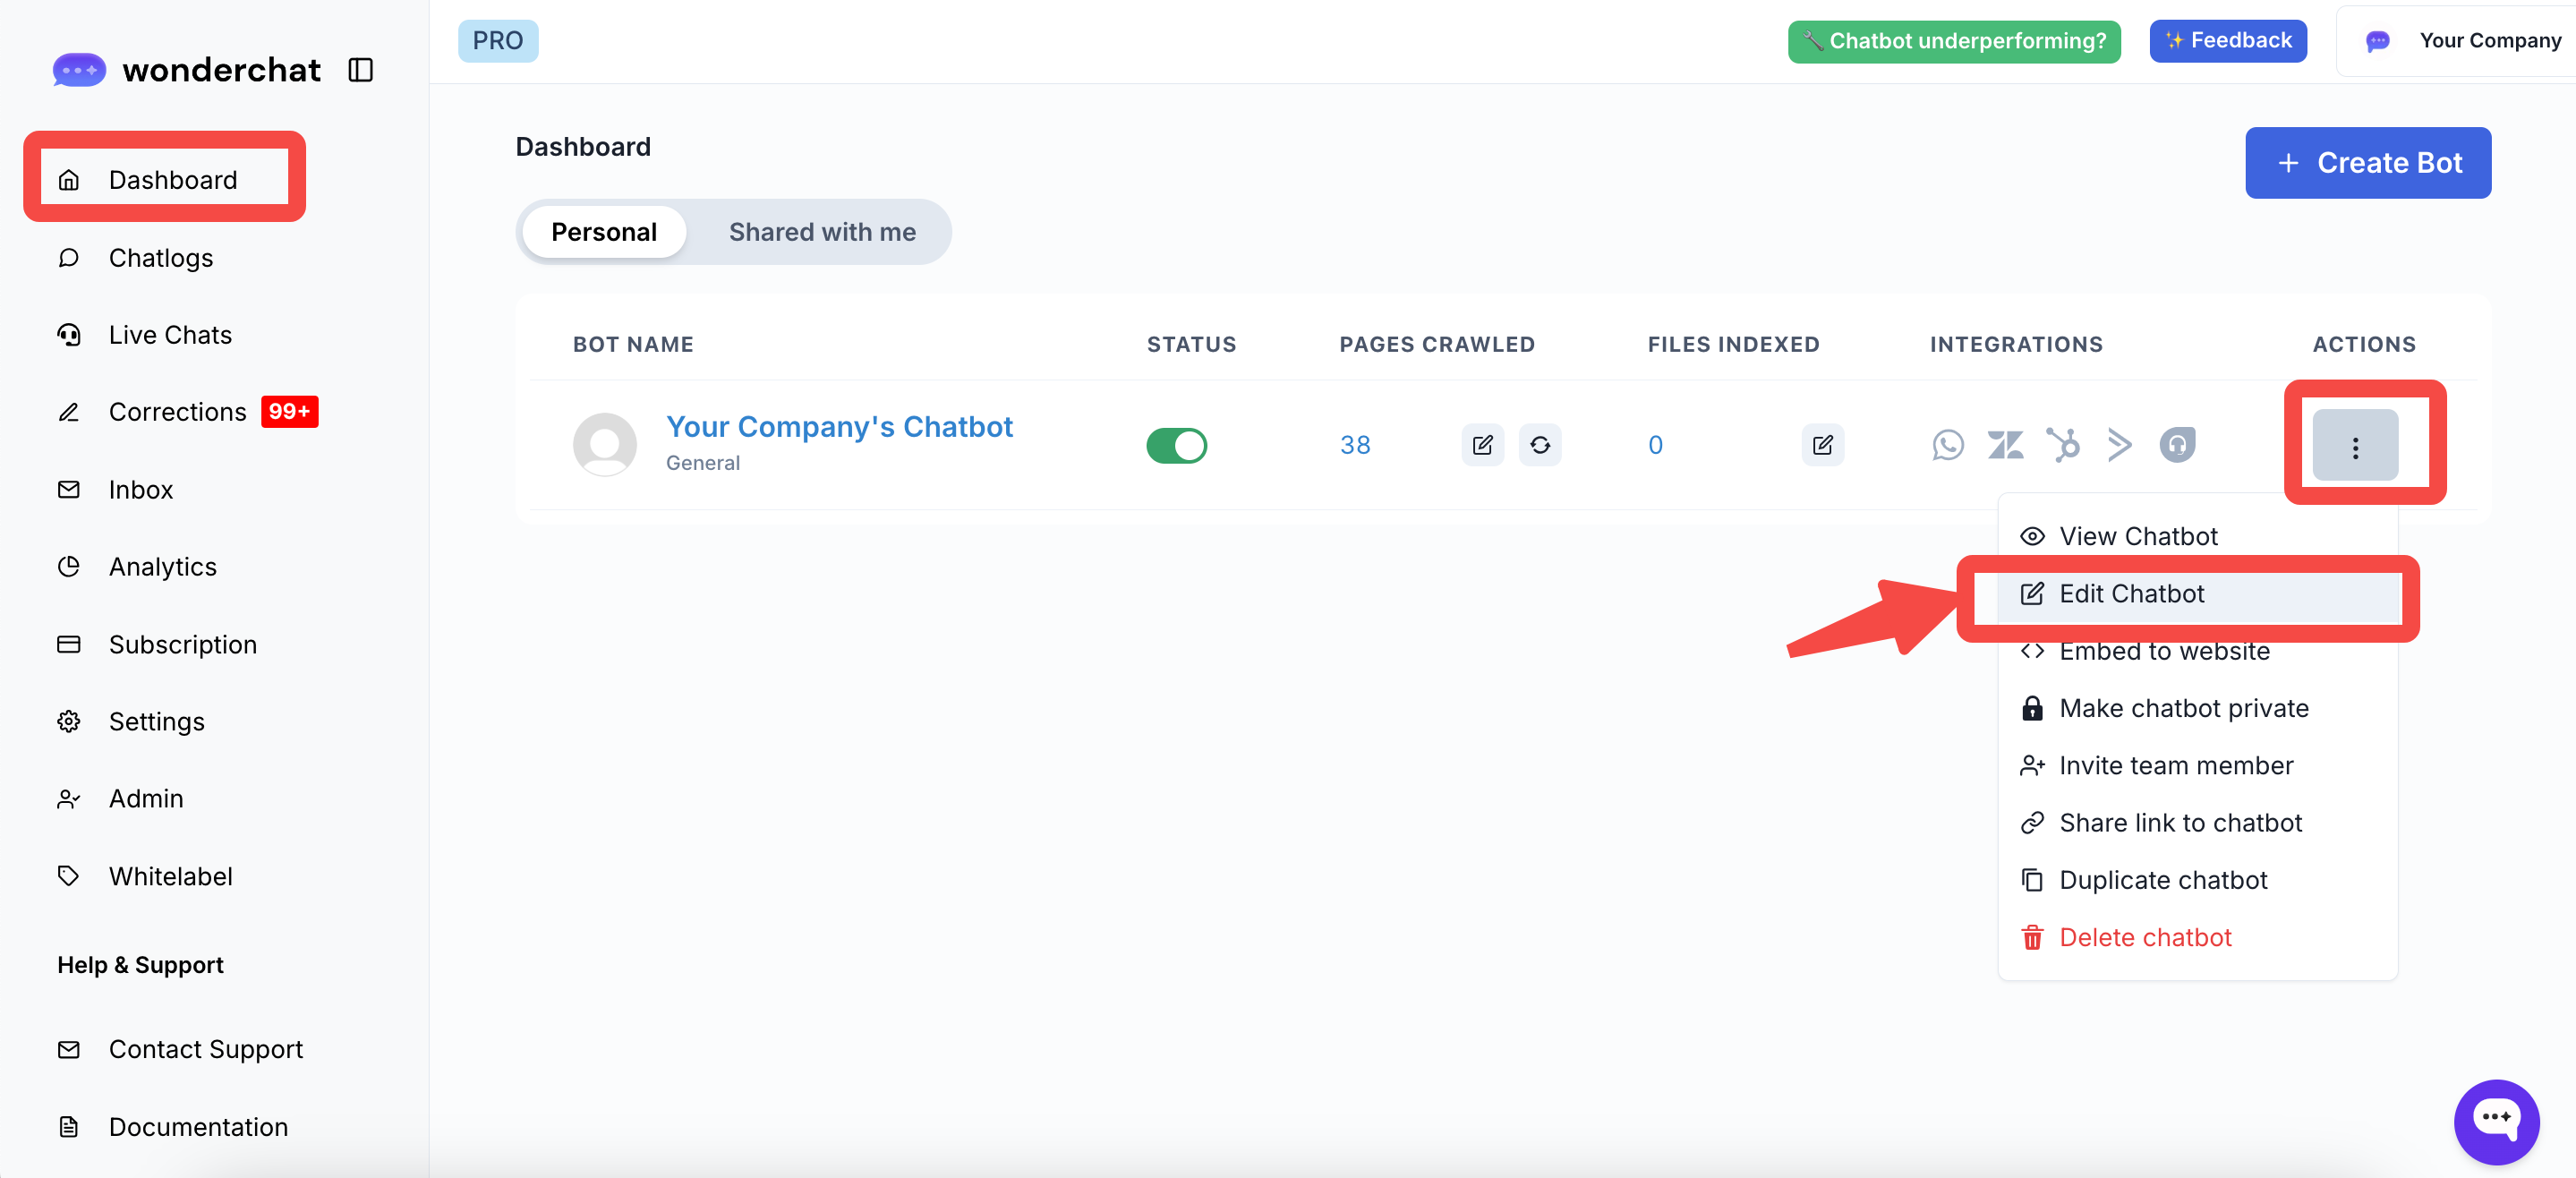Open Your Company's Chatbot link
This screenshot has width=2576, height=1178.
click(839, 427)
